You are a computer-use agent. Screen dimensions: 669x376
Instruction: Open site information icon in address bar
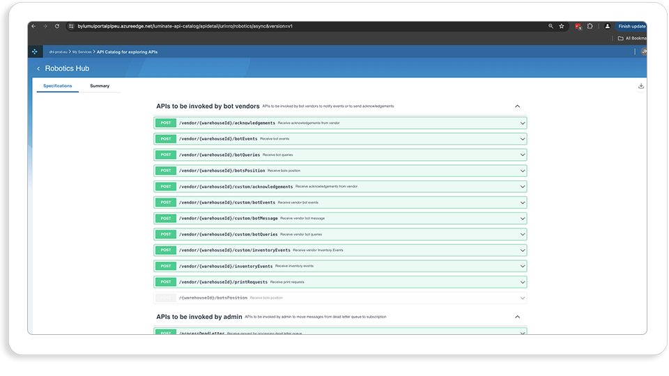71,26
